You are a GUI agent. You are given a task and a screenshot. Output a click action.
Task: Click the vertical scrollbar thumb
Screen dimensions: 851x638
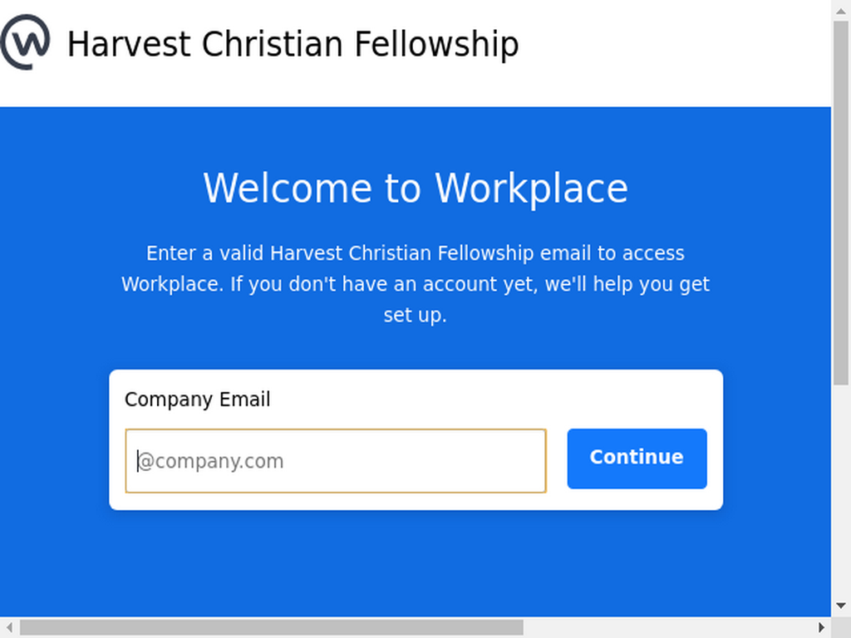pos(841,203)
